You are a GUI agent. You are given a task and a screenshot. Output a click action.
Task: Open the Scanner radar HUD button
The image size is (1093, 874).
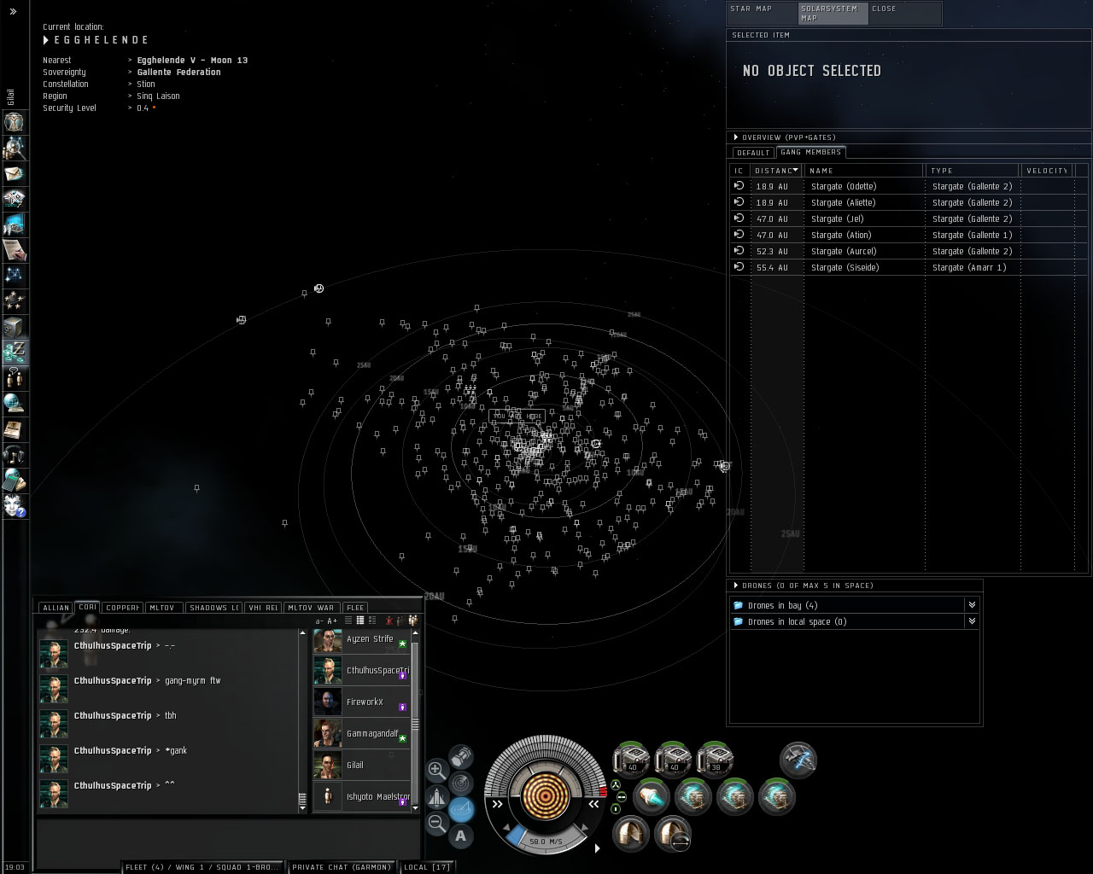461,782
